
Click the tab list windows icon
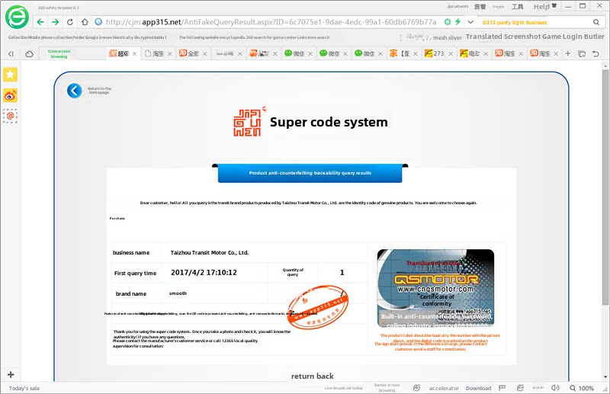tap(582, 53)
